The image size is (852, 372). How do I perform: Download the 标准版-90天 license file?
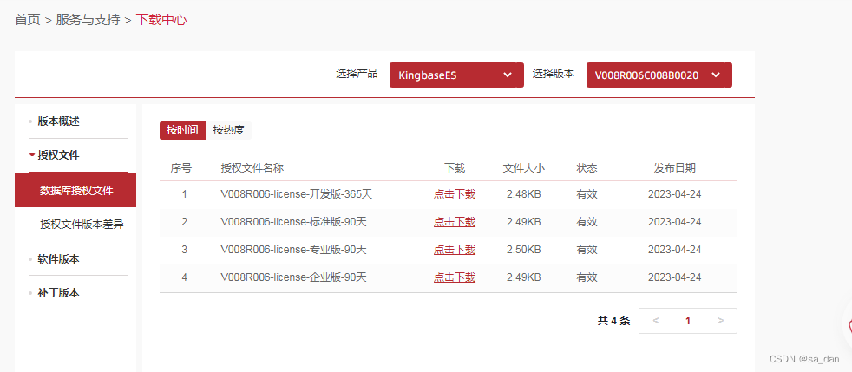455,222
